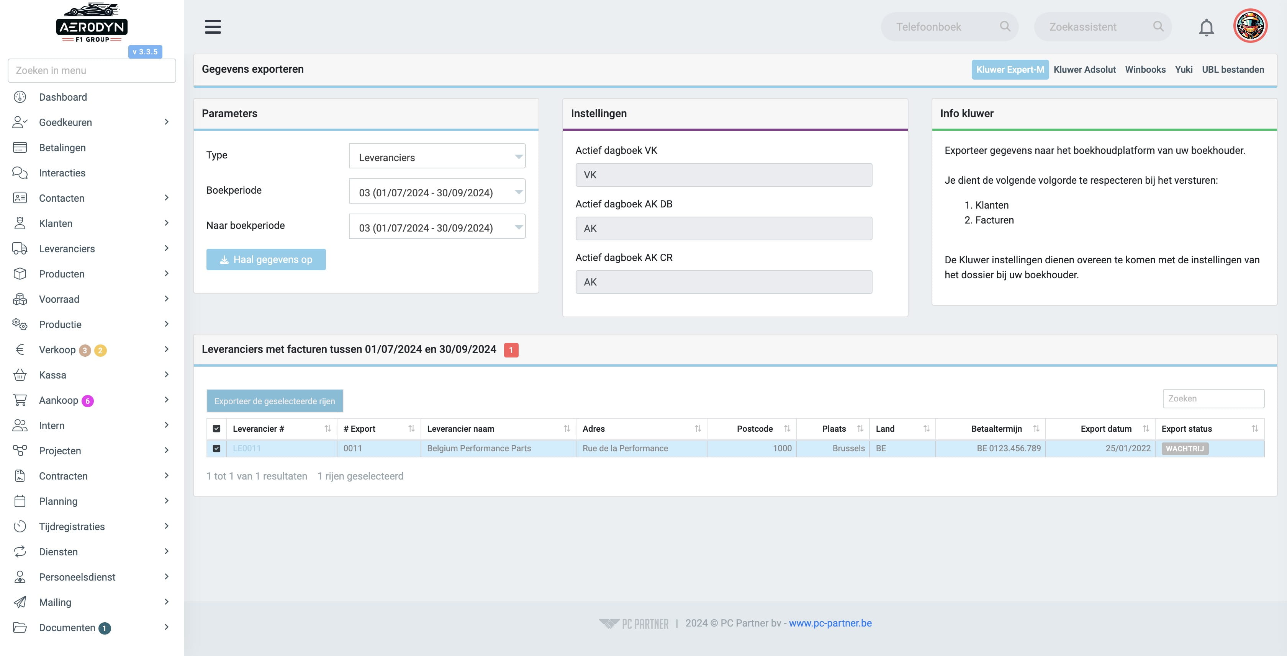The width and height of the screenshot is (1287, 656).
Task: Click the Zoekassistent search magnifier icon
Action: (x=1158, y=26)
